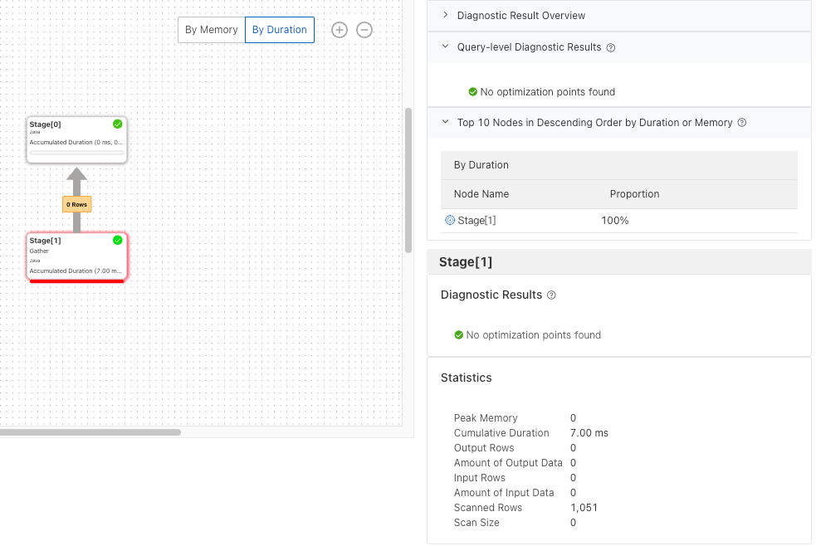Click the Peak Memory label
This screenshot has width=816, height=546.
coord(486,418)
